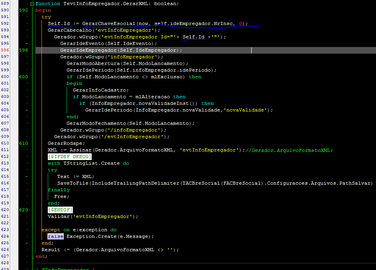
Task: Click mlAlteracao constant on line 603
Action: [x=152, y=97]
